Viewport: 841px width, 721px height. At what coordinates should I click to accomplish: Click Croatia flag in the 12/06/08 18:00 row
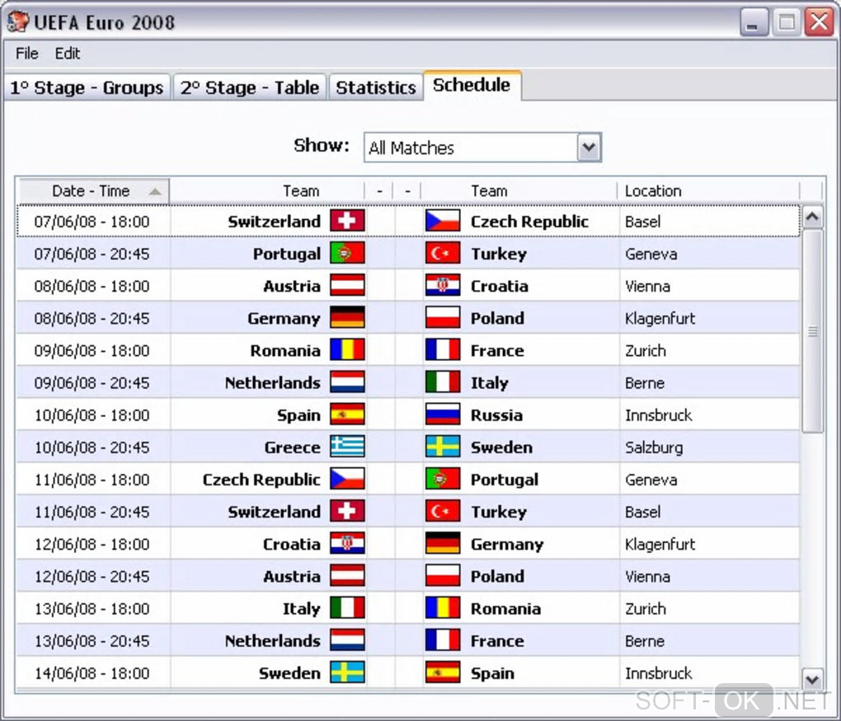pyautogui.click(x=347, y=544)
